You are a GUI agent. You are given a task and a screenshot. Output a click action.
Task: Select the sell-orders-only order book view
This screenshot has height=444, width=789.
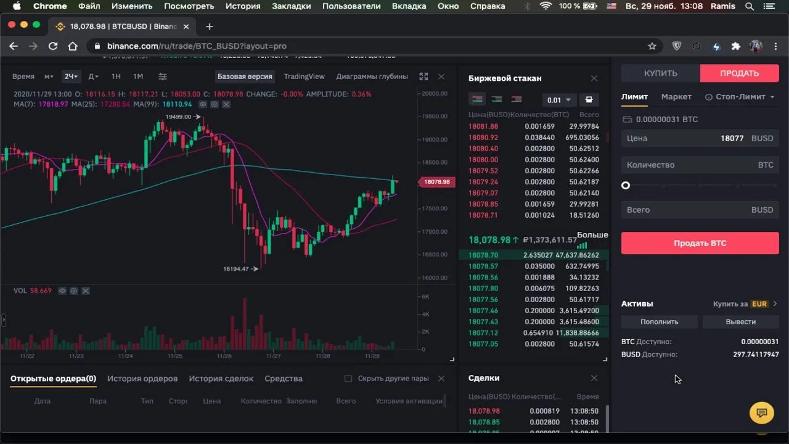pyautogui.click(x=517, y=99)
